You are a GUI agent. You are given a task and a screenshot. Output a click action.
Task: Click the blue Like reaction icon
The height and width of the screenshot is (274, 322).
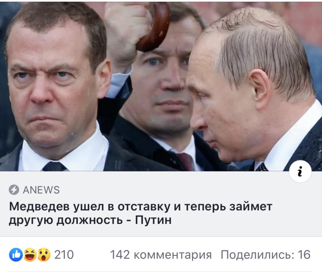(x=16, y=255)
